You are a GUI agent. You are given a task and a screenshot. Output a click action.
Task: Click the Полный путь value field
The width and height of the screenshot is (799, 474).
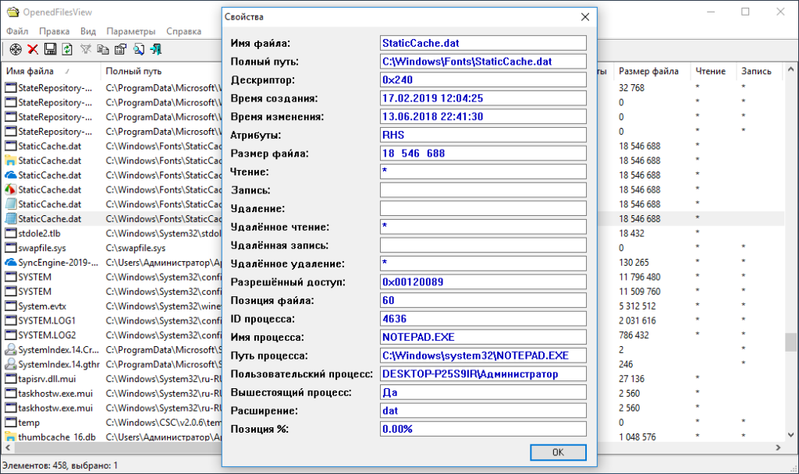pyautogui.click(x=482, y=61)
